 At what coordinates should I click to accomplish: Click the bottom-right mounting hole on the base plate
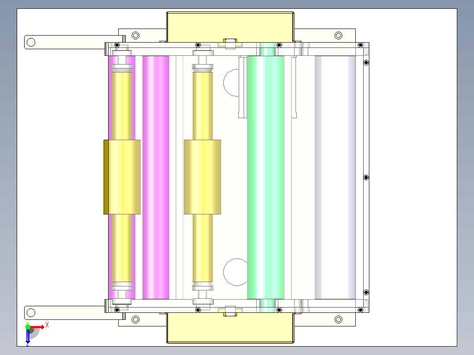[x=339, y=319]
